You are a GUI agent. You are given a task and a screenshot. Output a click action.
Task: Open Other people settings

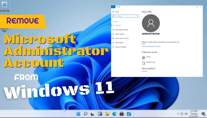point(119,43)
